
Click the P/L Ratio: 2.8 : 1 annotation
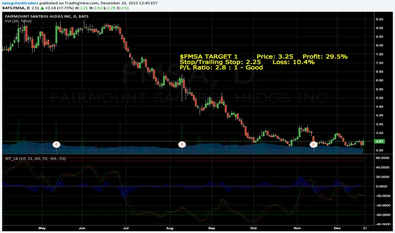point(221,67)
